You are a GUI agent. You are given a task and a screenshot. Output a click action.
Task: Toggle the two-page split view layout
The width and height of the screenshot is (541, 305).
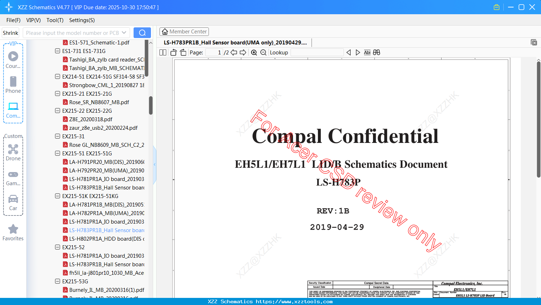[x=163, y=53]
